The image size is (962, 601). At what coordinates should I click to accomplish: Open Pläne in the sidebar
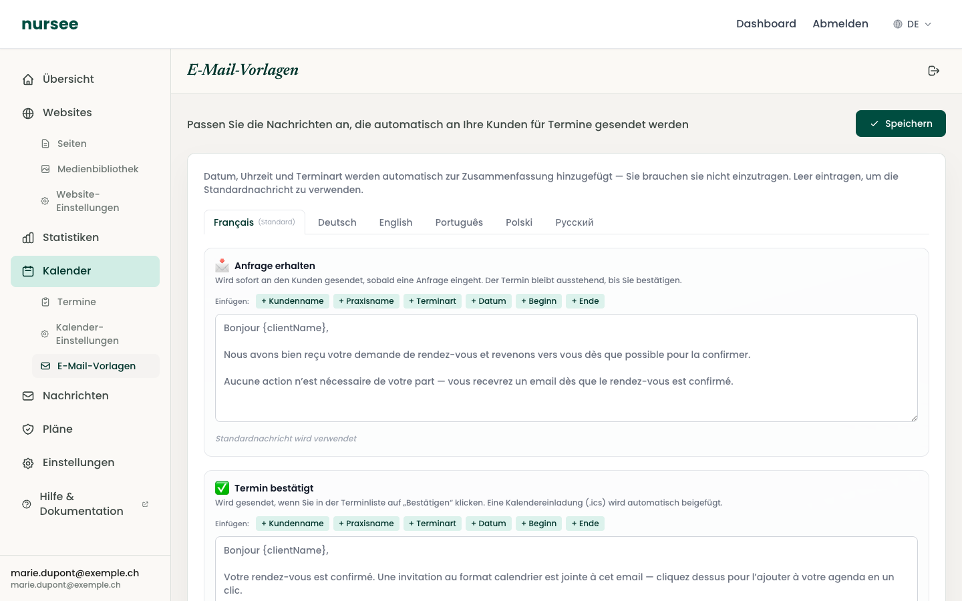point(86,429)
